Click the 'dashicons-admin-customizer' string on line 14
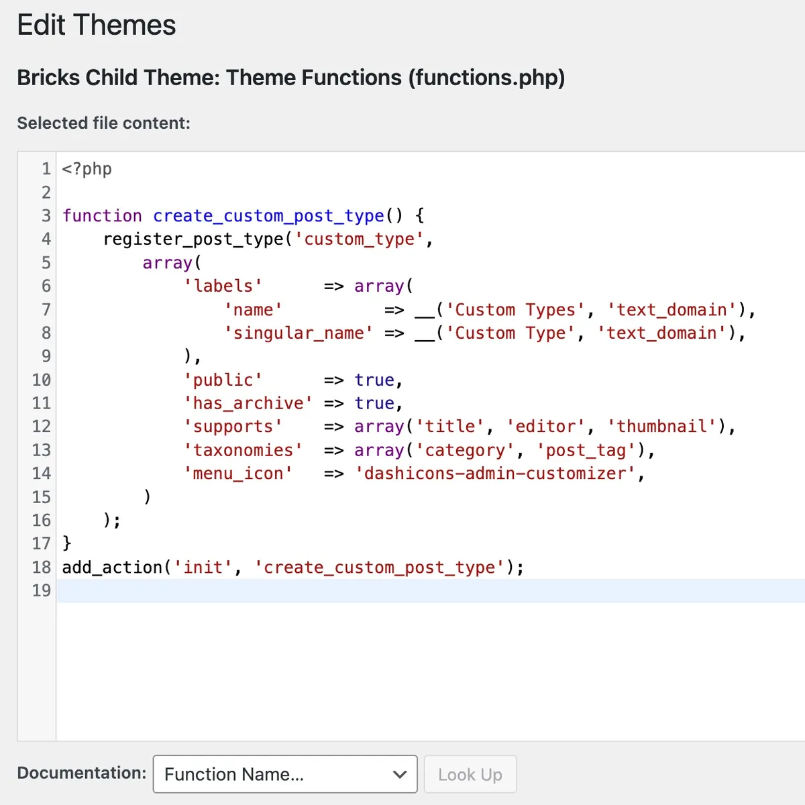This screenshot has width=805, height=805. tap(496, 474)
